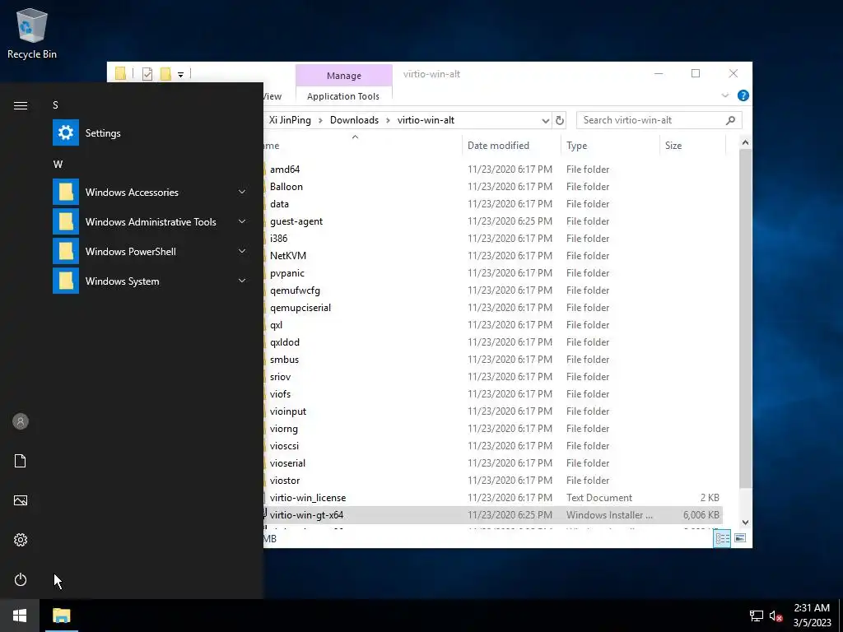The height and width of the screenshot is (632, 843).
Task: Open the Customize Quick Access Toolbar dropdown
Action: click(180, 75)
